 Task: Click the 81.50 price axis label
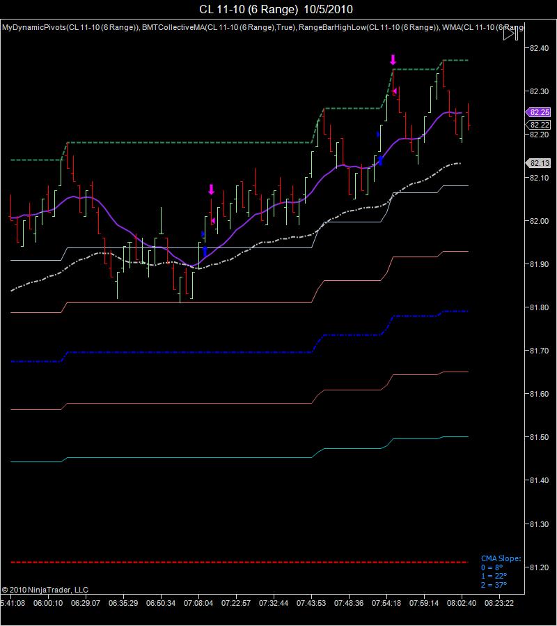point(540,437)
